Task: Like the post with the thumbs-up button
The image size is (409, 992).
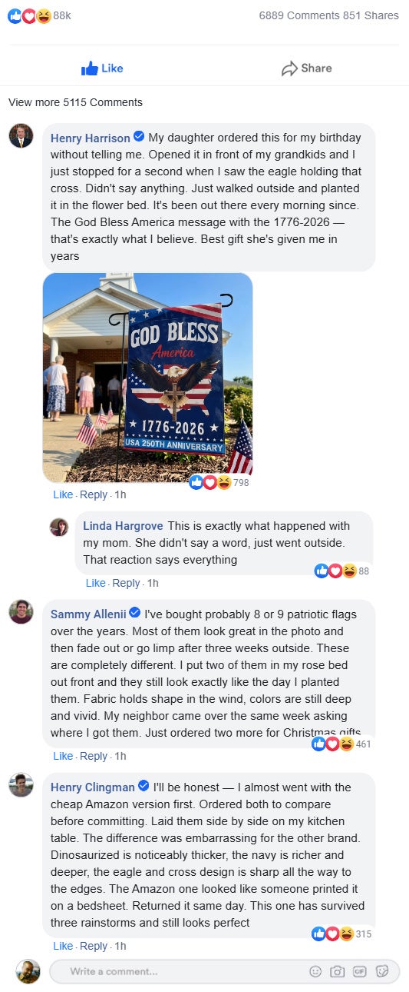Action: pos(102,68)
